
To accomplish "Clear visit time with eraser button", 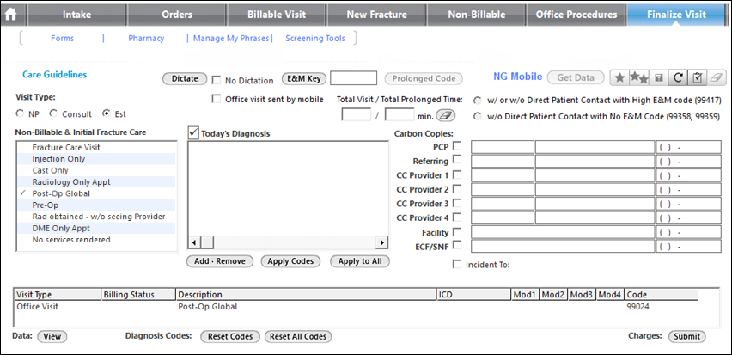I will pyautogui.click(x=445, y=115).
